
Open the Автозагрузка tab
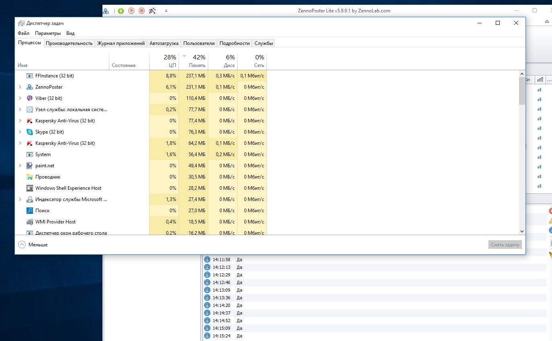(164, 43)
